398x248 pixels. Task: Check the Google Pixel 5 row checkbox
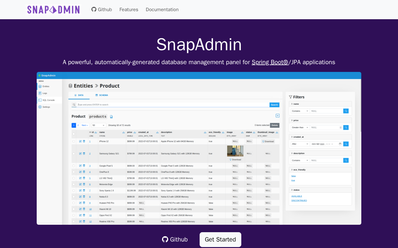point(74,166)
